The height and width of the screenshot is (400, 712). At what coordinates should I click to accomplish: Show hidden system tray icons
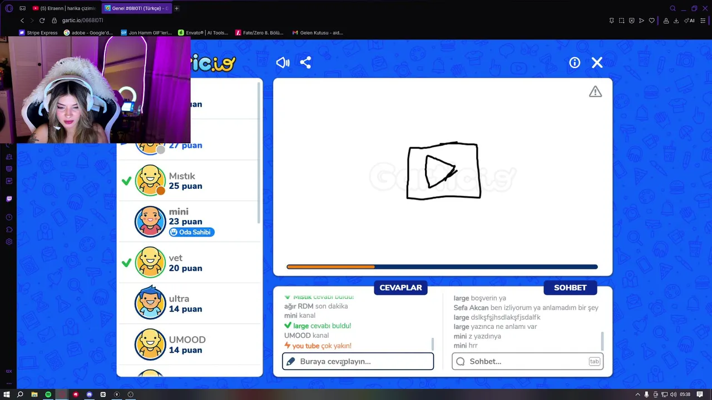click(x=637, y=394)
